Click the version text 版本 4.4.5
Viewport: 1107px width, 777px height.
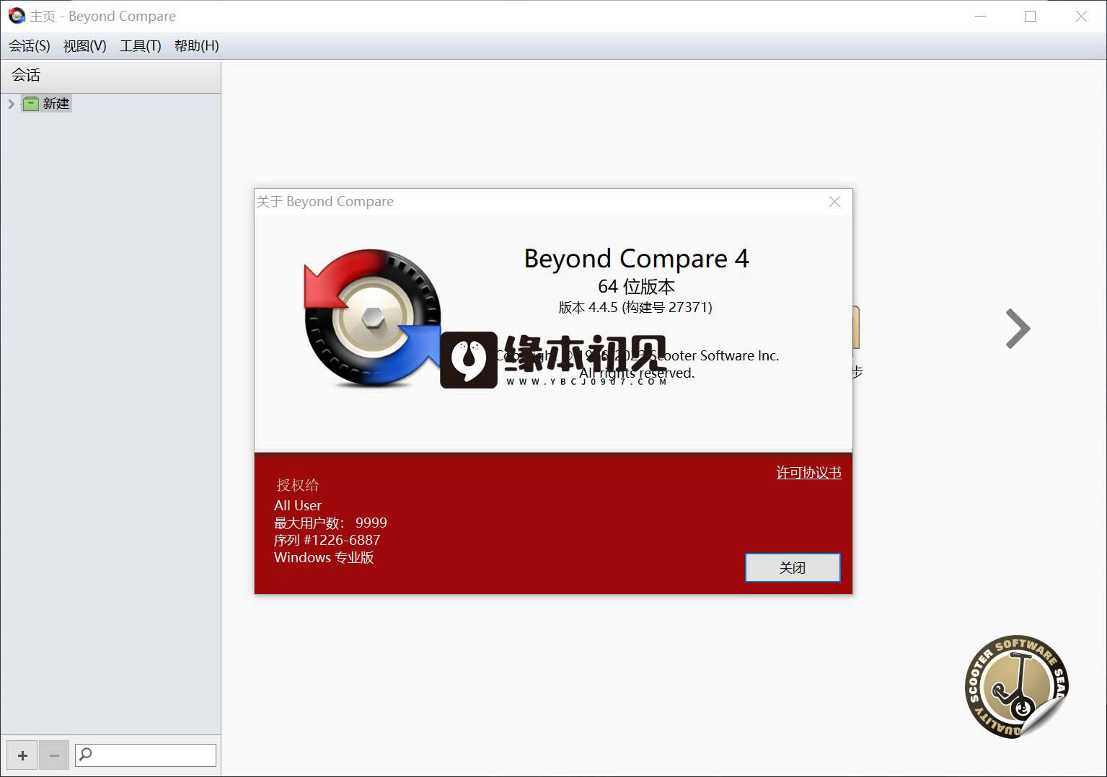[635, 307]
